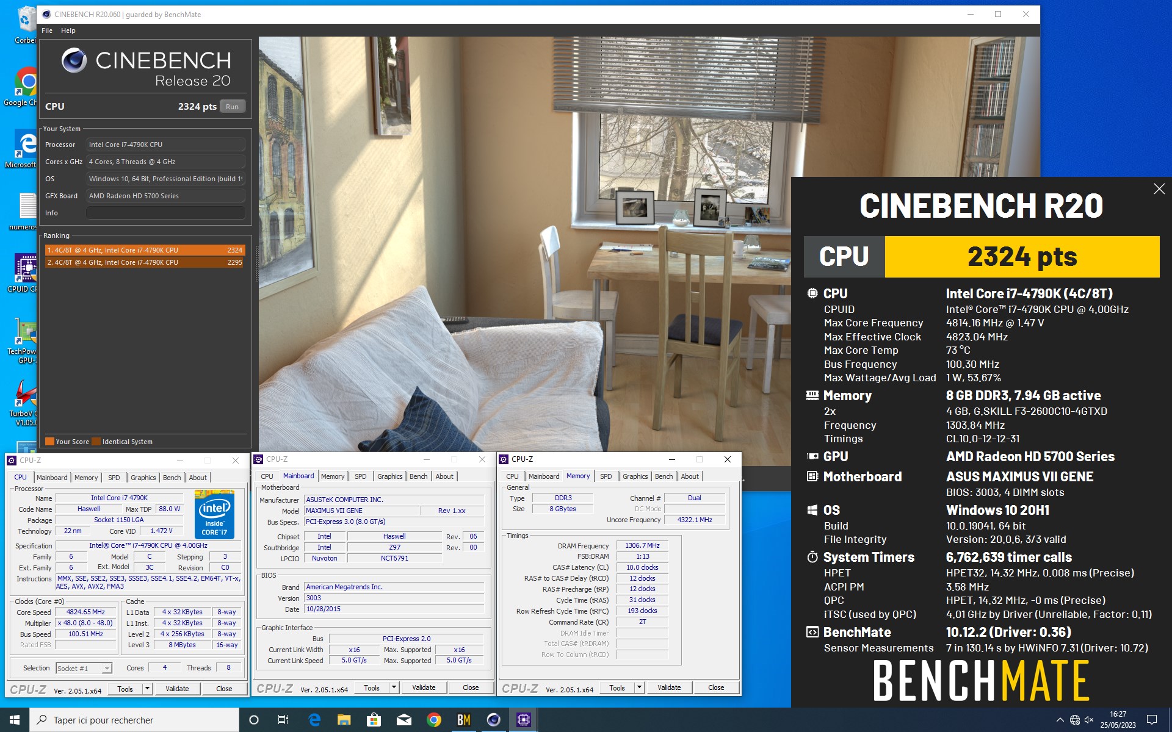1172x732 pixels.
Task: Switch to Memory tab in left CPU-Z window
Action: pos(86,478)
